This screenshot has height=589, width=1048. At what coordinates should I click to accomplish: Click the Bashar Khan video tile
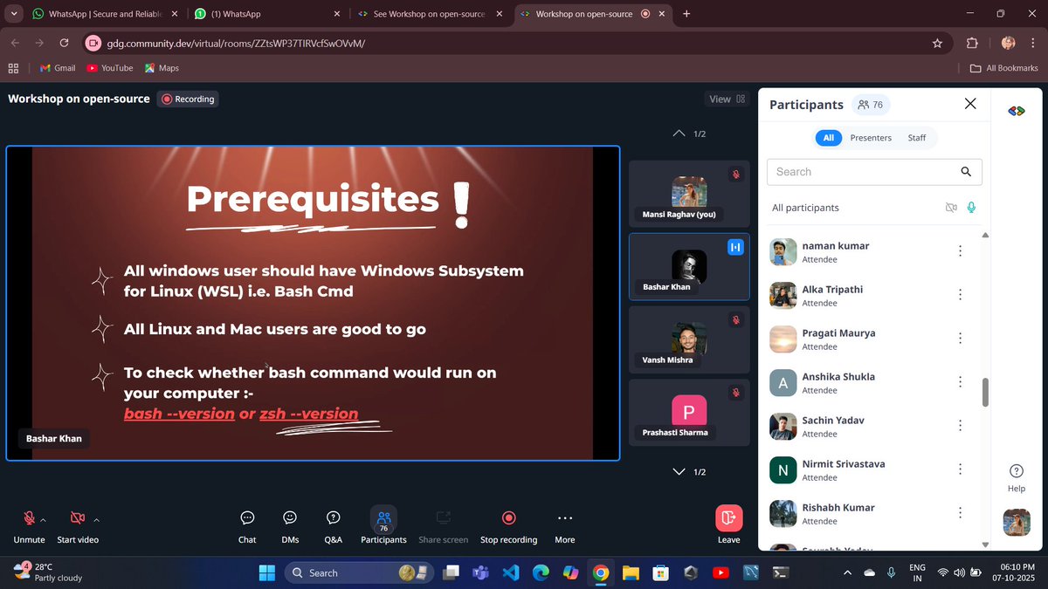click(x=689, y=266)
